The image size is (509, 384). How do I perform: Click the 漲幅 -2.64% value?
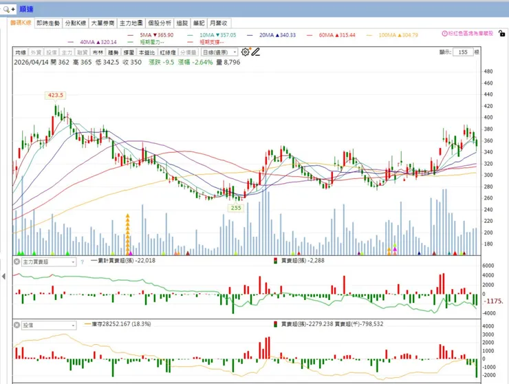pyautogui.click(x=195, y=62)
